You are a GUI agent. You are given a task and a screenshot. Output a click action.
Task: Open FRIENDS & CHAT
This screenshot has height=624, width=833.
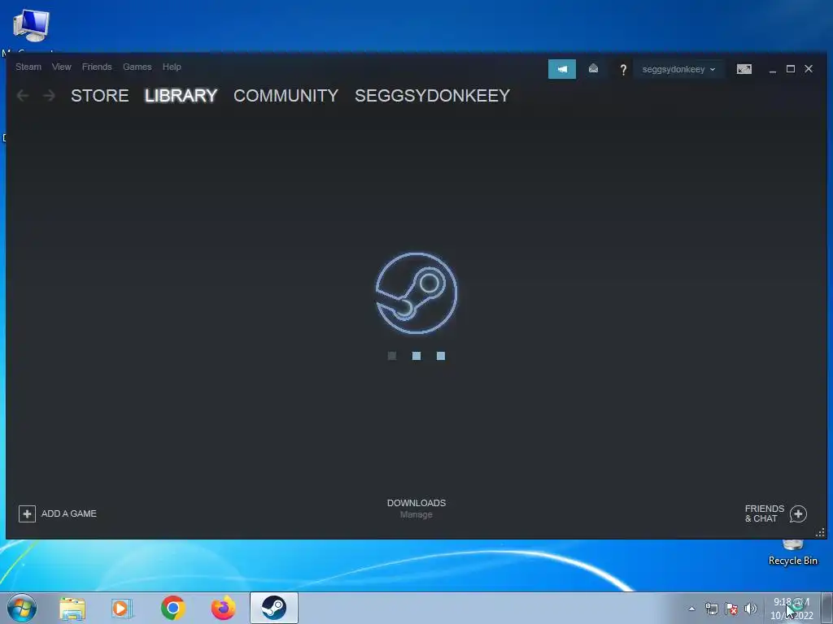tap(765, 513)
